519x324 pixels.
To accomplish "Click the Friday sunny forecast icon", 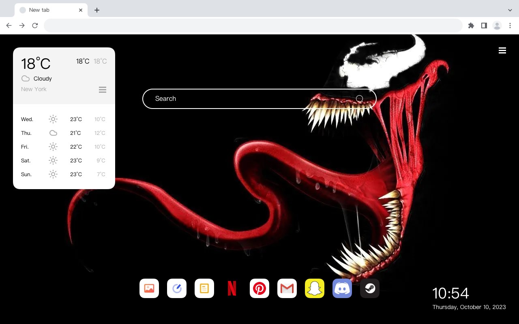I will [53, 147].
